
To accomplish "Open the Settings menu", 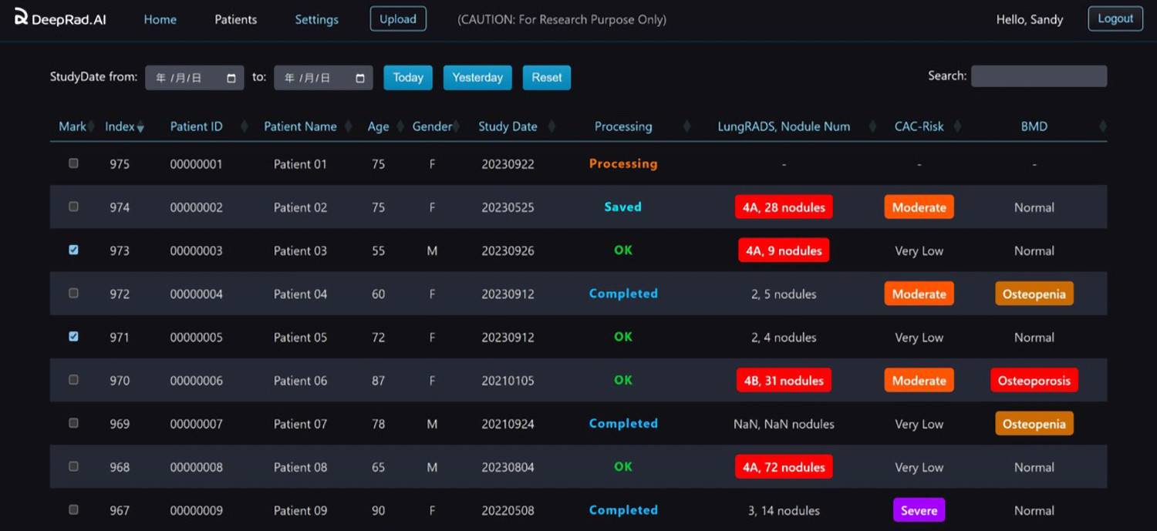I will coord(316,19).
